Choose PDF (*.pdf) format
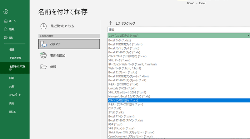Viewport: 250px width, 139px height. (x=115, y=124)
